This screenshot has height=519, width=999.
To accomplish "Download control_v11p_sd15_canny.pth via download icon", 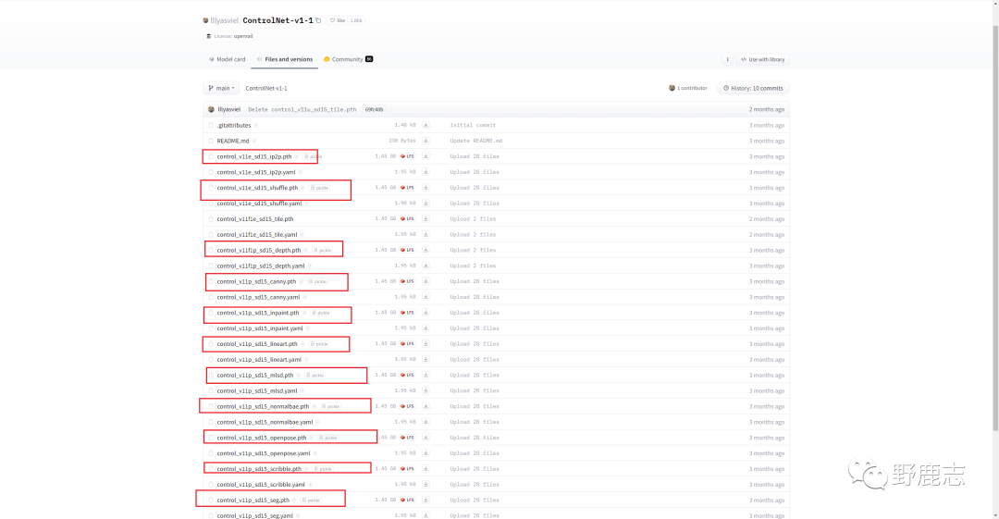I will pos(425,281).
